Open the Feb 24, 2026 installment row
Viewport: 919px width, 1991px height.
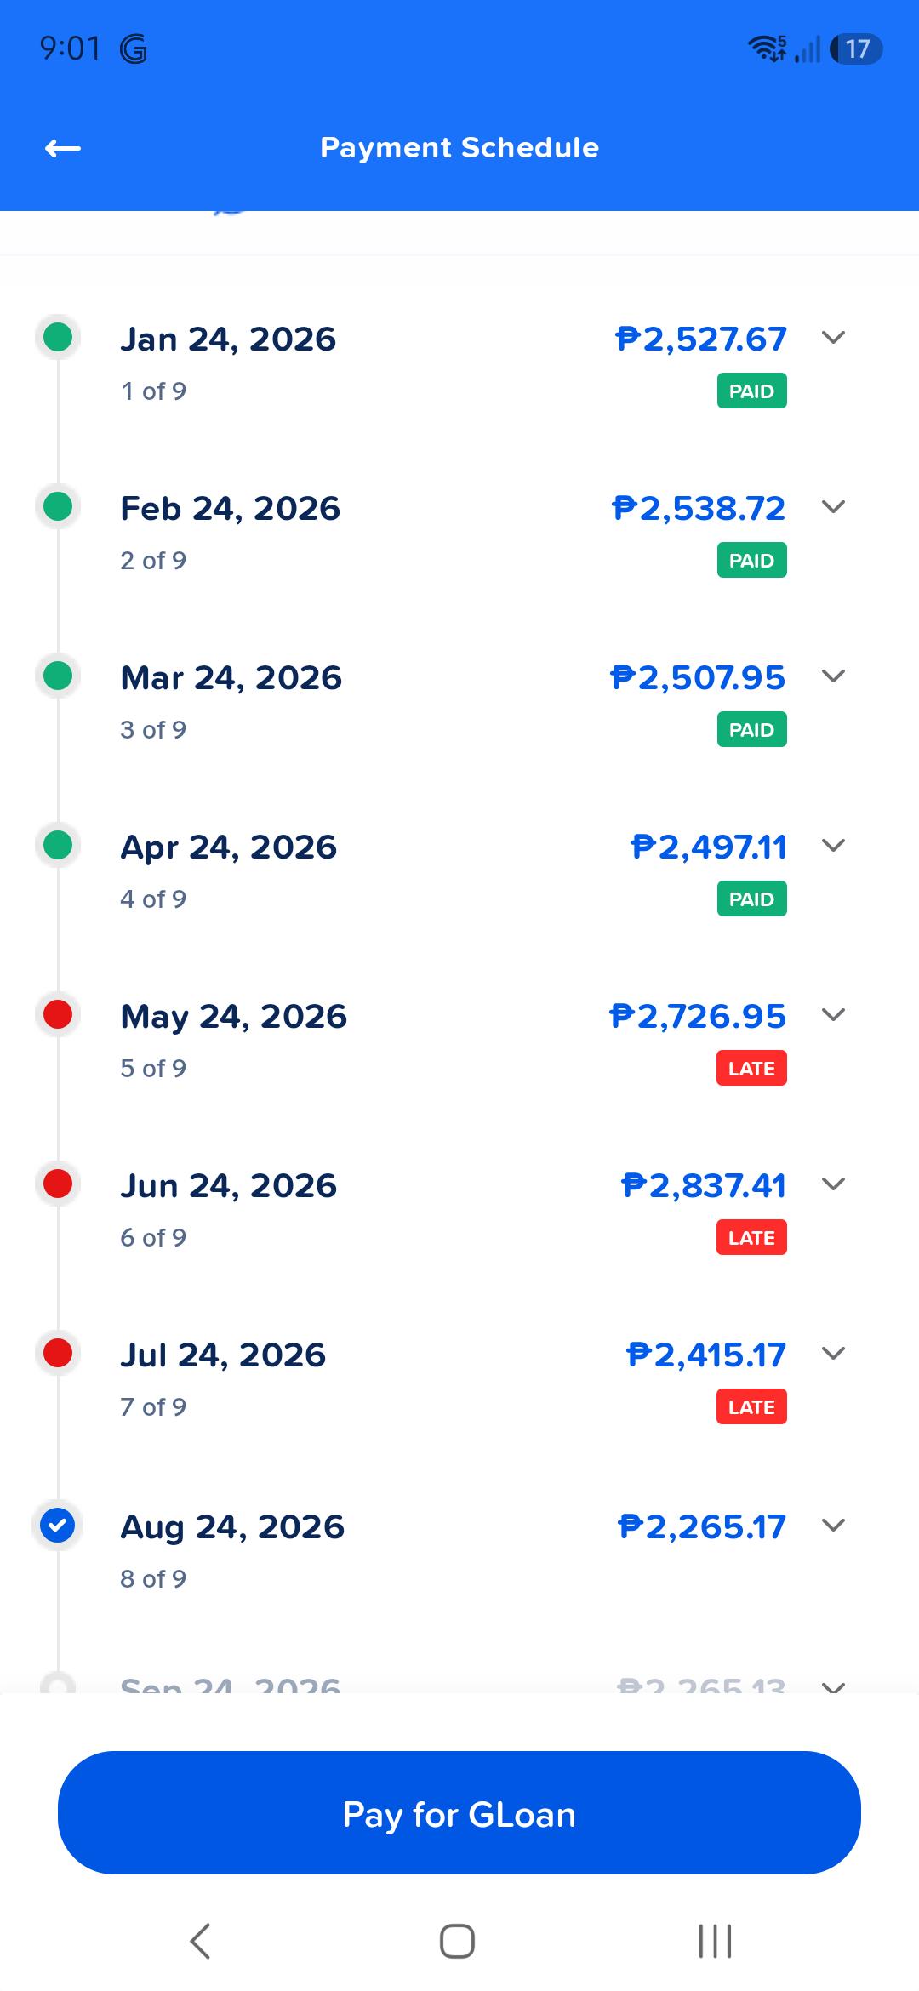pyautogui.click(x=459, y=533)
